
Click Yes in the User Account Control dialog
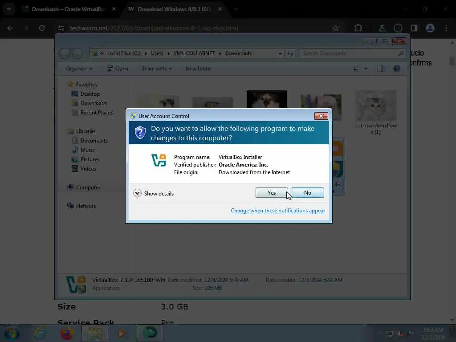point(271,193)
